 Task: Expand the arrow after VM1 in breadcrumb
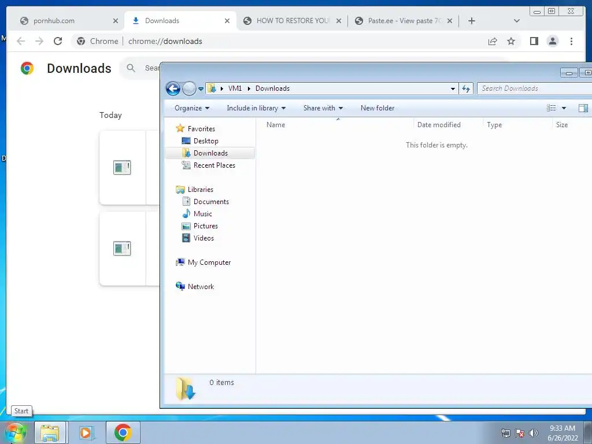tap(249, 88)
